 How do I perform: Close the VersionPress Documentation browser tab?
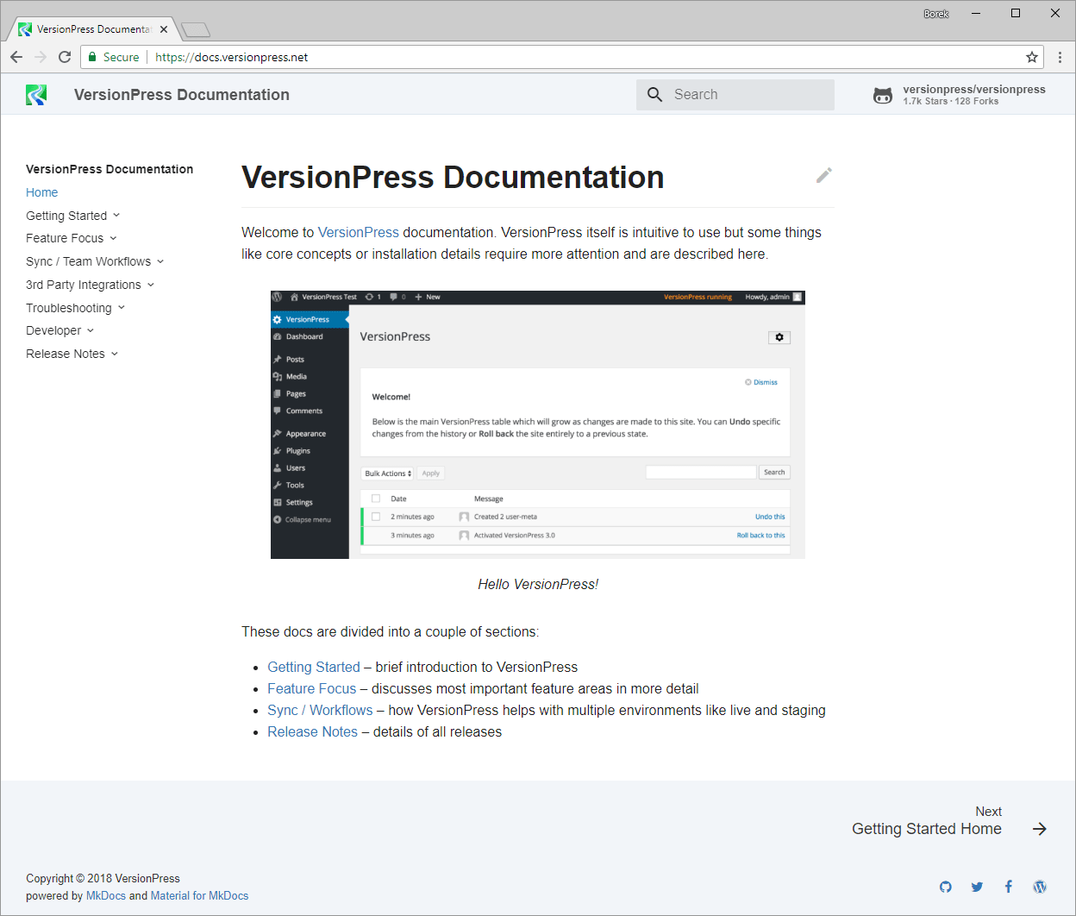click(164, 29)
